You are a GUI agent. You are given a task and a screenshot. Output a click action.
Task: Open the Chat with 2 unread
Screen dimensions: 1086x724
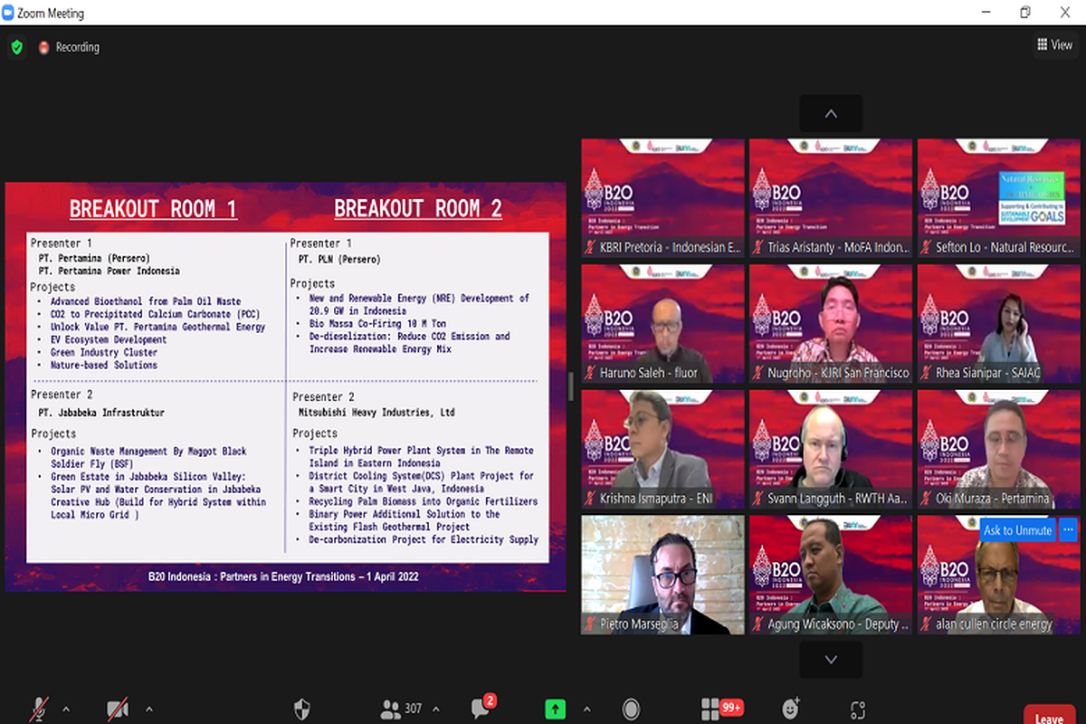coord(481,709)
